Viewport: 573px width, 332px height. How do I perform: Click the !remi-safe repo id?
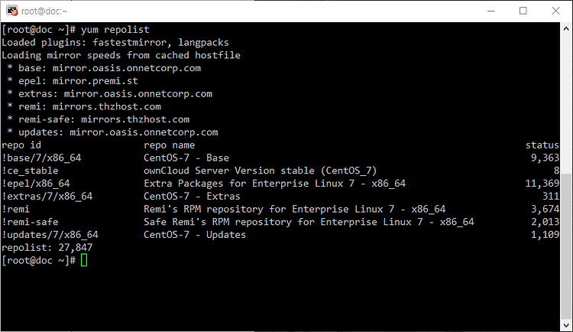click(x=30, y=222)
